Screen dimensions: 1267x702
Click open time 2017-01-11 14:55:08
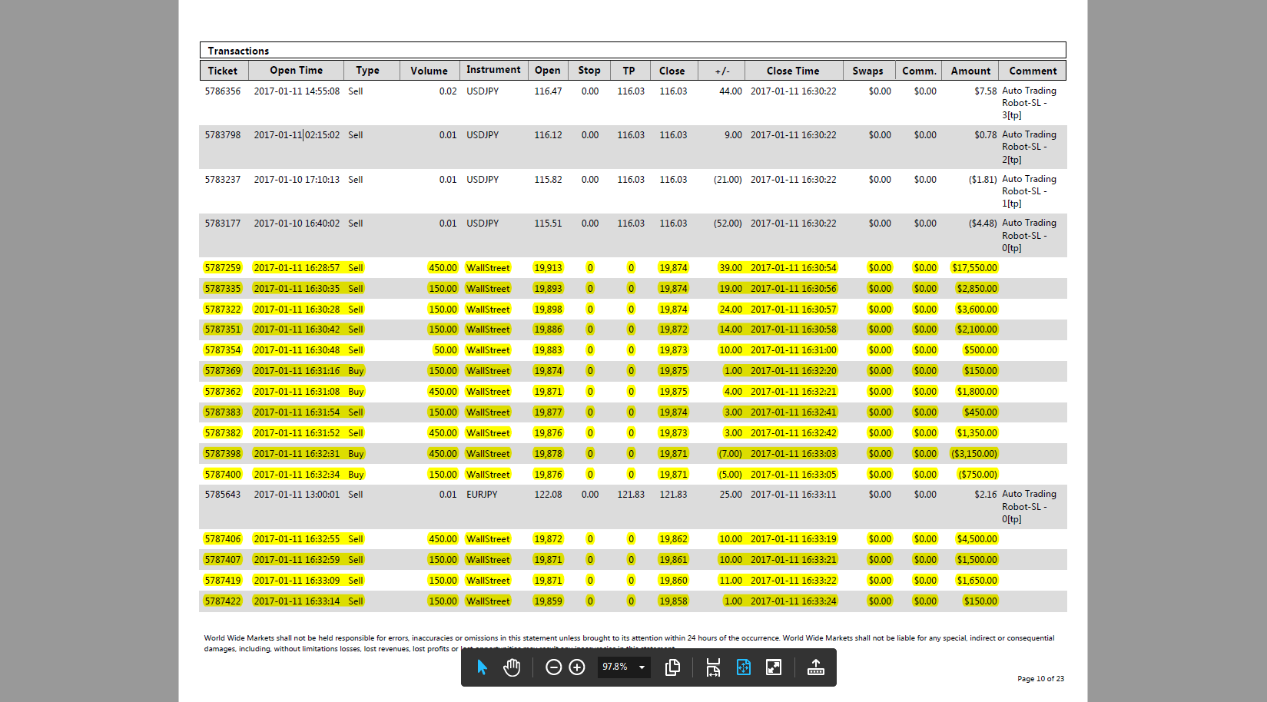click(x=297, y=91)
